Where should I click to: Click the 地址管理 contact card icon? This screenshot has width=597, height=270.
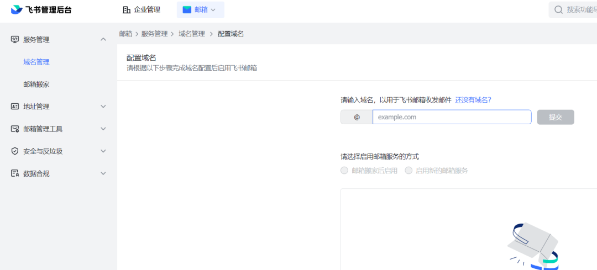(x=15, y=107)
